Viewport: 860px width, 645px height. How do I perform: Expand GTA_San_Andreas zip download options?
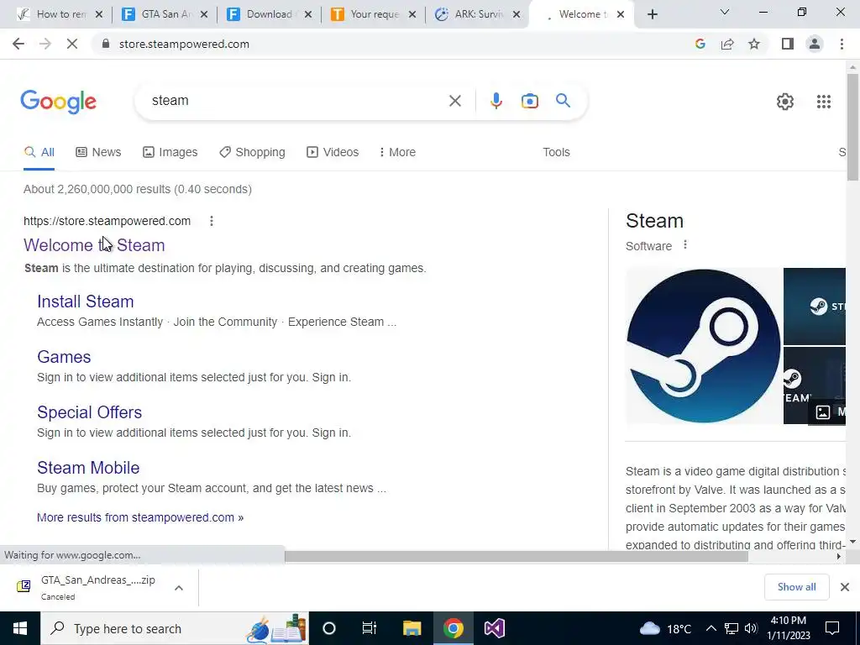point(179,588)
